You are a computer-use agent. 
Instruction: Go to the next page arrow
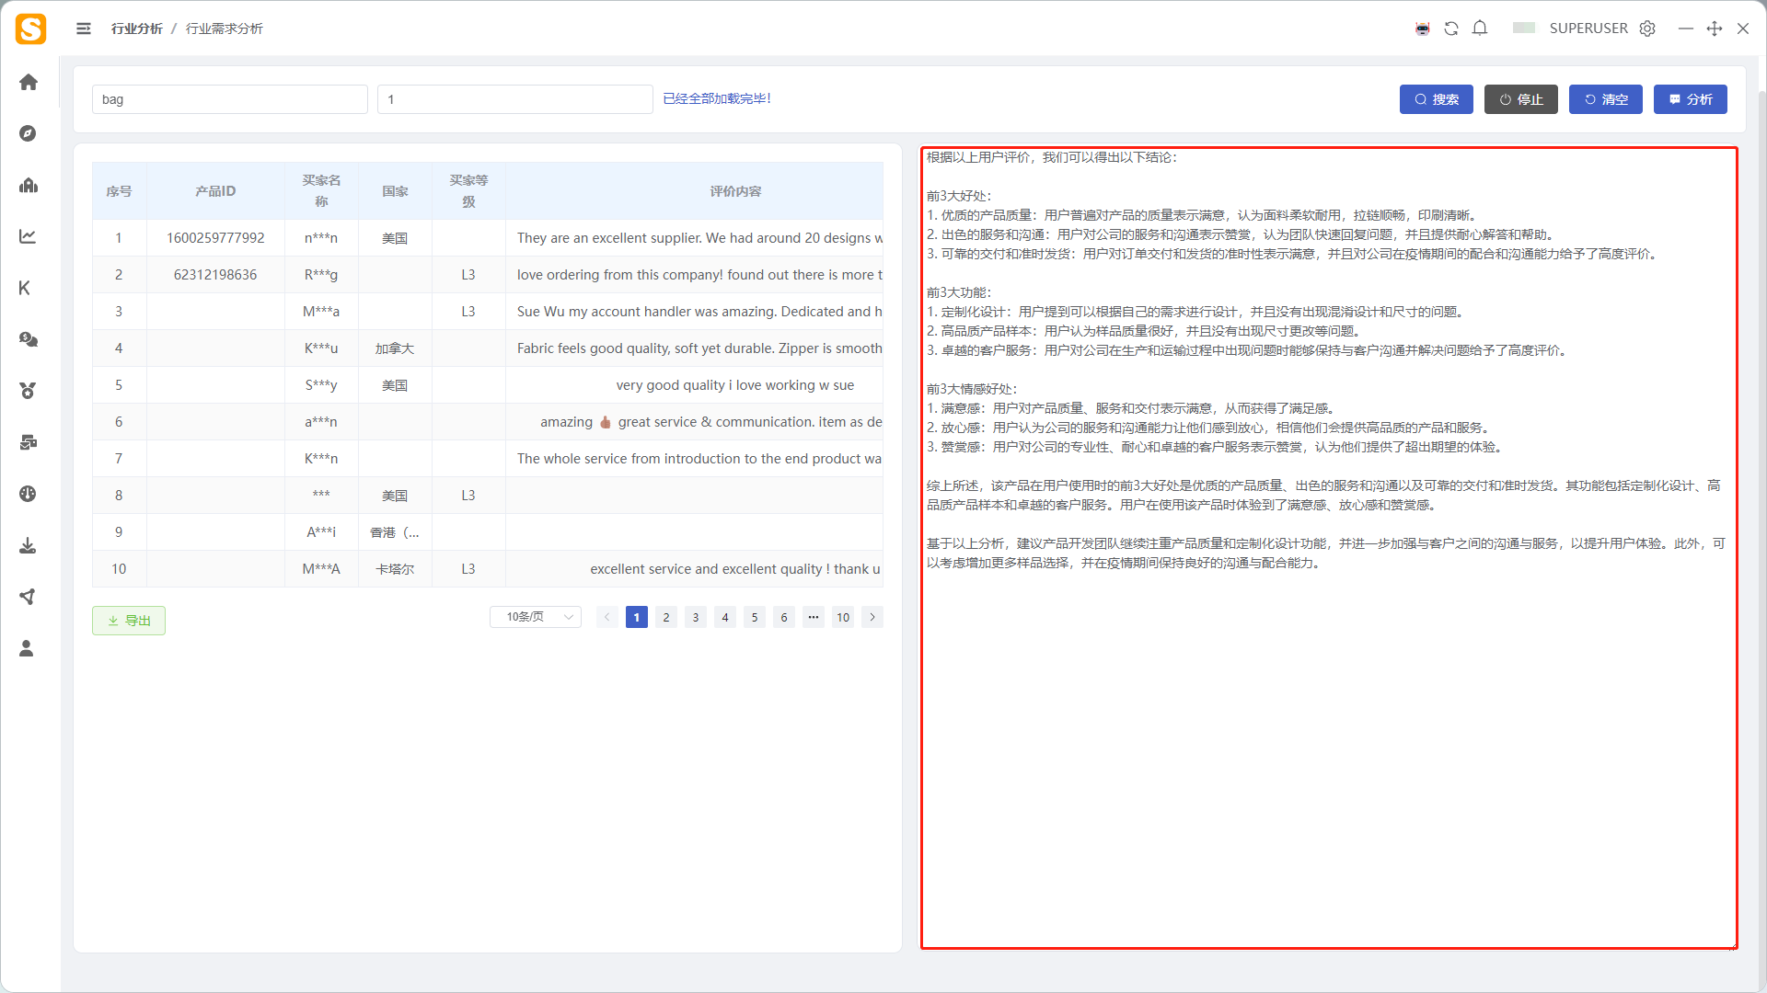(872, 617)
